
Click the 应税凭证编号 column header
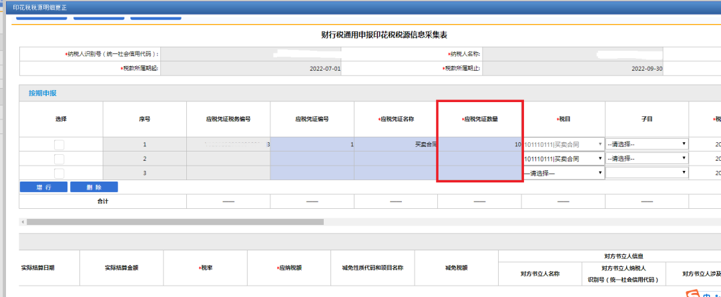tap(312, 119)
